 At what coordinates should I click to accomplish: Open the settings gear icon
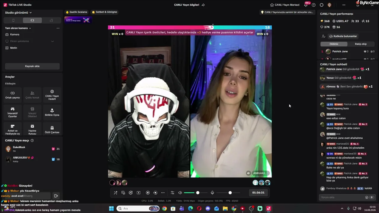[322, 5]
